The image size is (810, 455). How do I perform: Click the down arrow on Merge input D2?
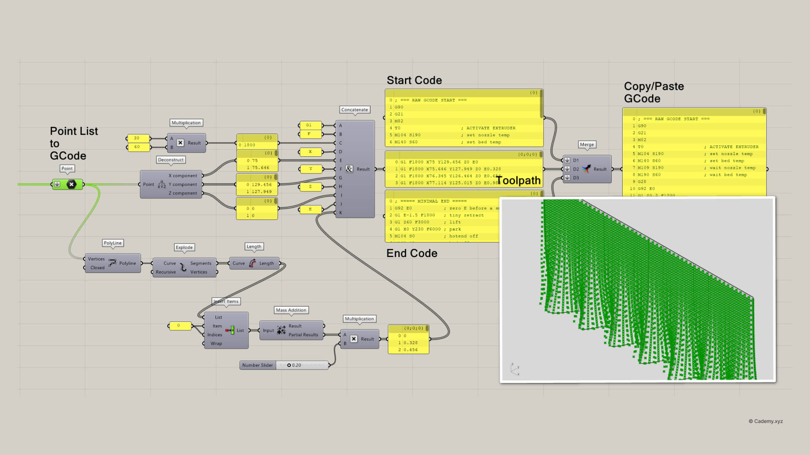567,169
